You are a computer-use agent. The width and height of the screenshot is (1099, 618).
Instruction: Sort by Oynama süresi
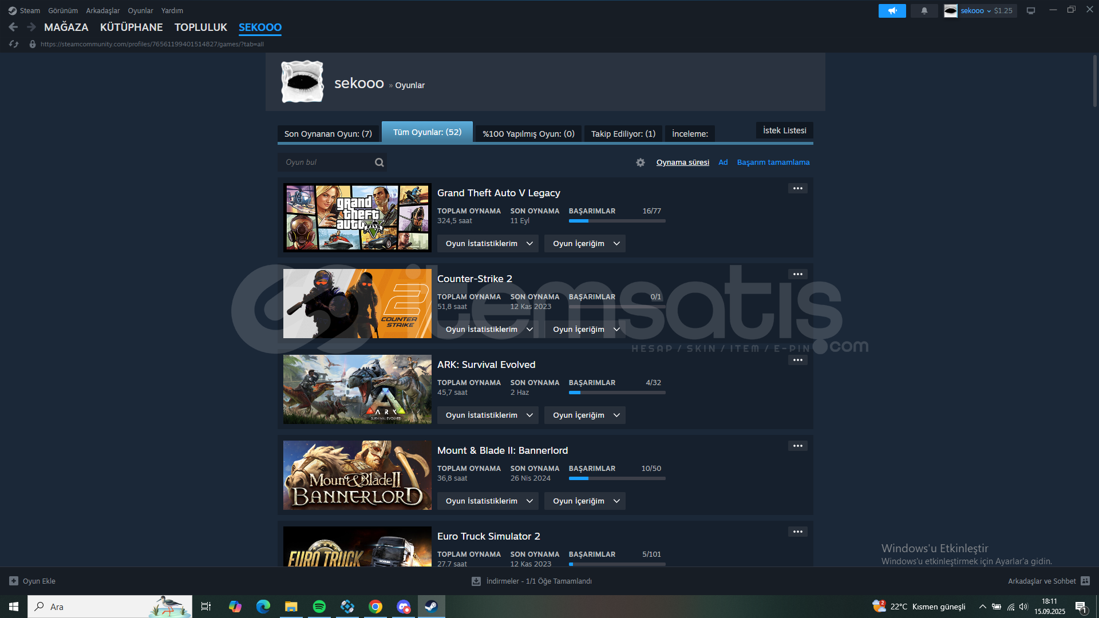[683, 163]
